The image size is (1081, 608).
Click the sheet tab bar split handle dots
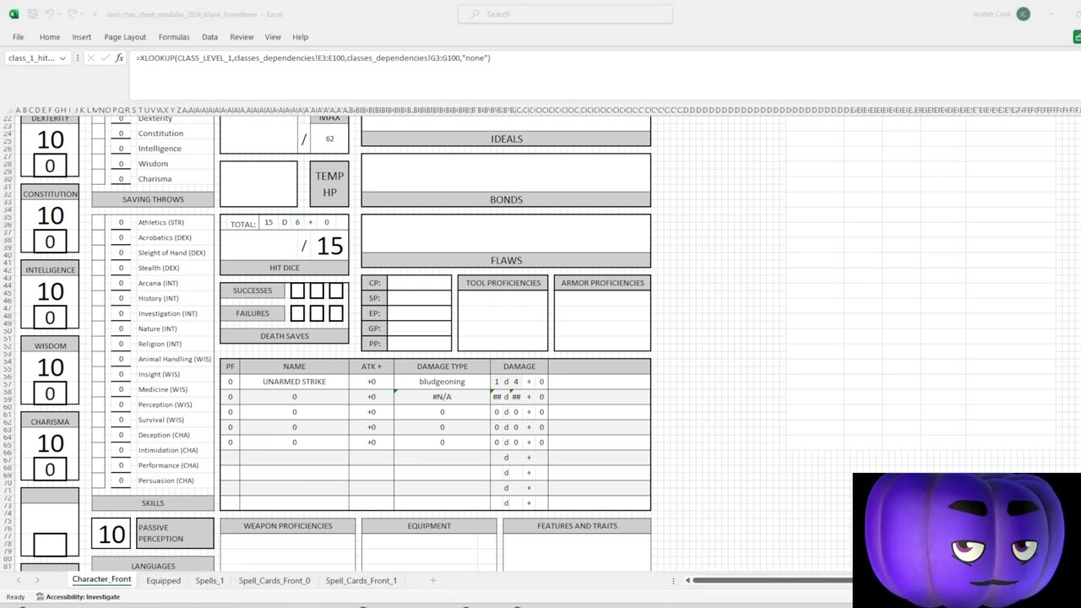(673, 580)
